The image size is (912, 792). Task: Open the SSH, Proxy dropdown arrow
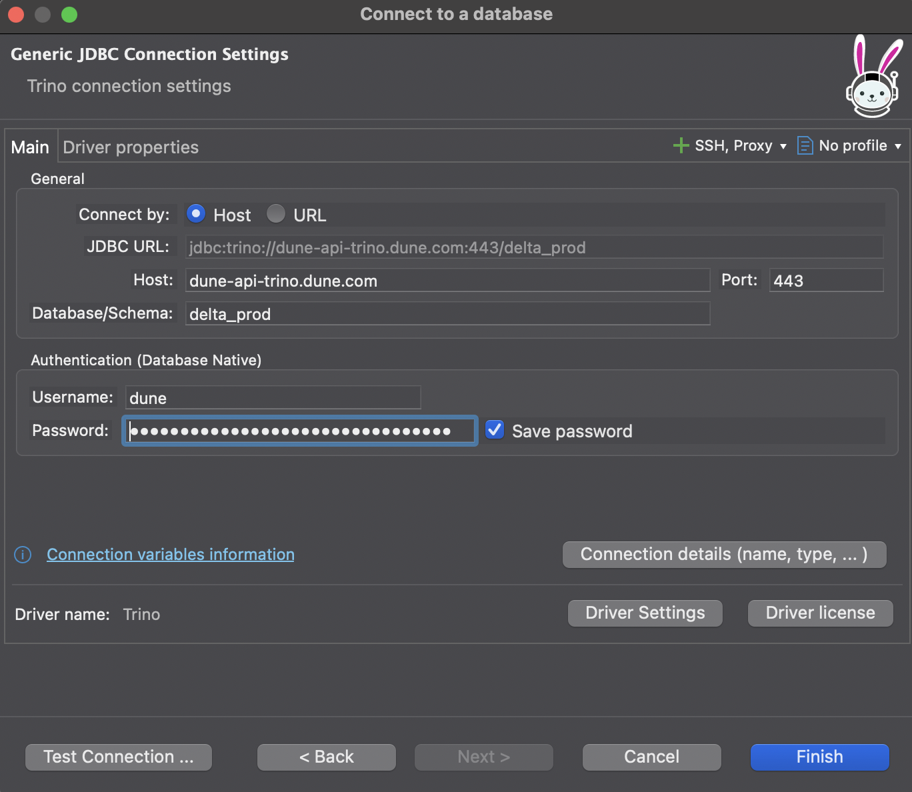783,146
